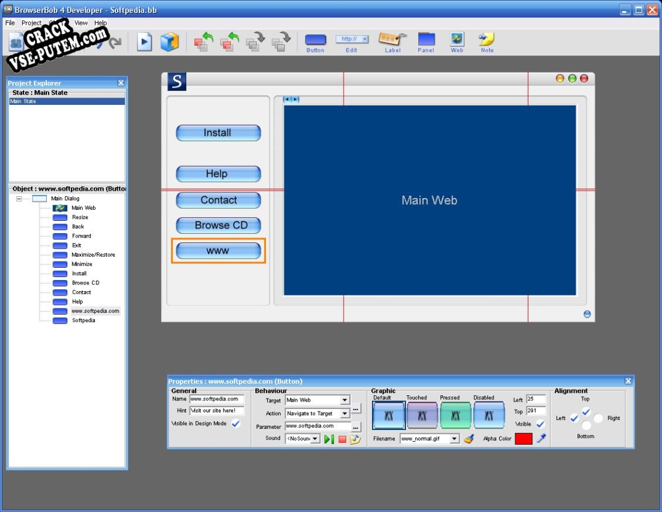Click the Browse CD button in canvas
This screenshot has width=662, height=512.
click(218, 225)
